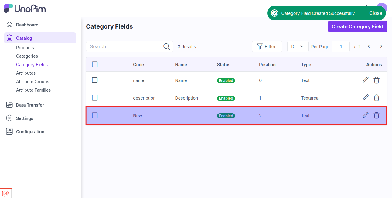The image size is (392, 198).
Task: Open the Dashboard home icon
Action: coord(9,25)
